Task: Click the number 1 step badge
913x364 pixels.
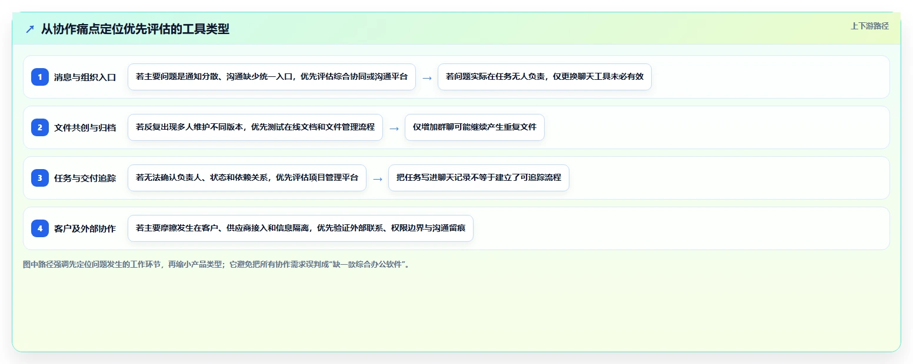Action: click(40, 77)
